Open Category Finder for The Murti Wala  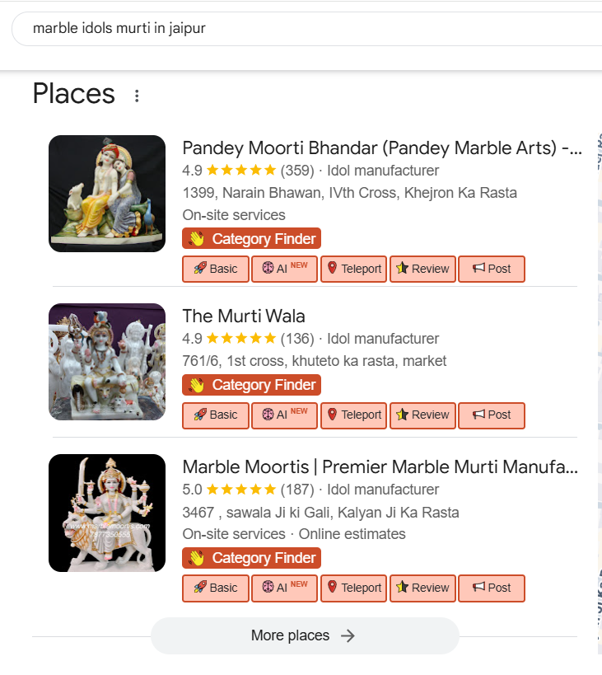pos(251,385)
